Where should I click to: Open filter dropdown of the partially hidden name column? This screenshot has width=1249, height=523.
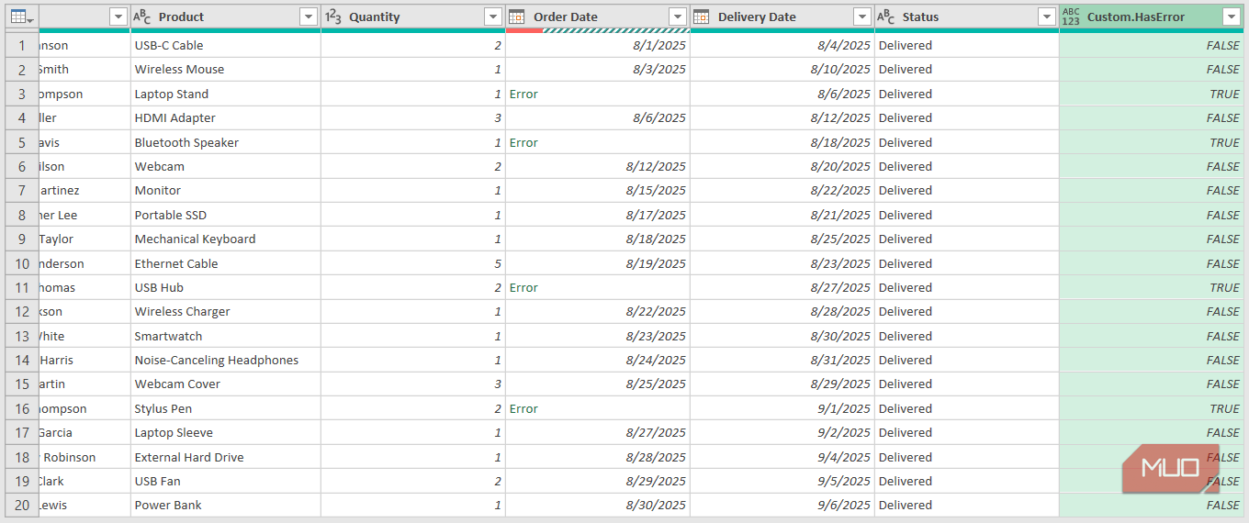click(118, 17)
